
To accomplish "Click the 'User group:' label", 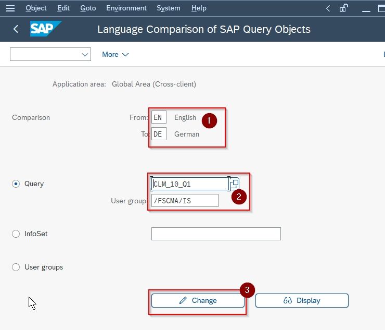I will (x=129, y=201).
